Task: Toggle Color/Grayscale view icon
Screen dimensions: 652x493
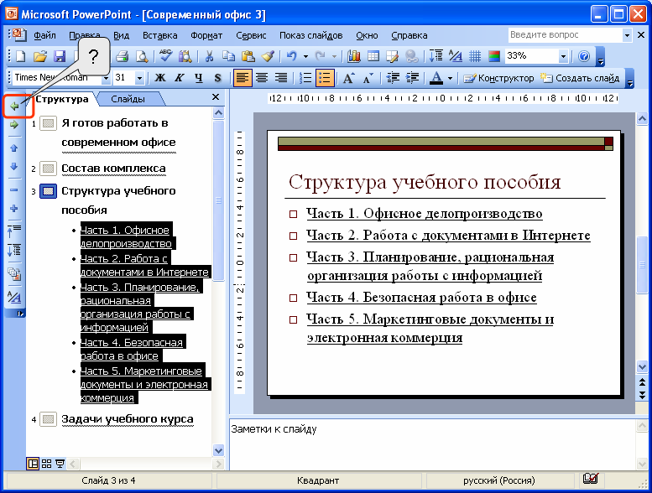Action: (x=494, y=56)
